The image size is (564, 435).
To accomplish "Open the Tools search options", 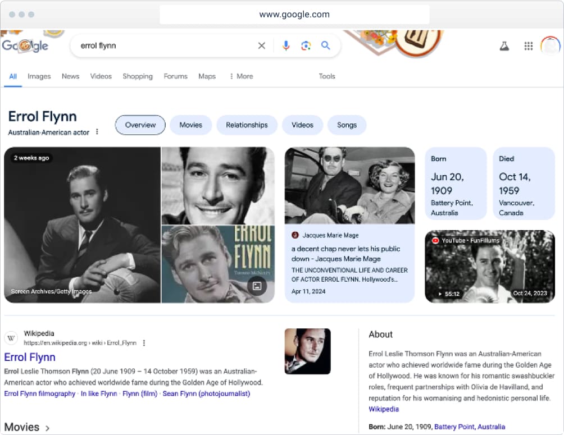I will (x=327, y=76).
